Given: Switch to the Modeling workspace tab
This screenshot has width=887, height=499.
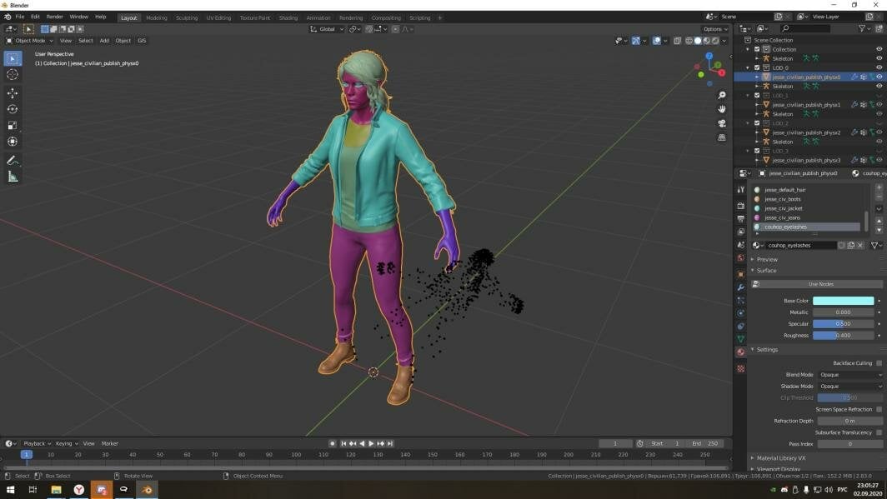Looking at the screenshot, I should click(157, 17).
